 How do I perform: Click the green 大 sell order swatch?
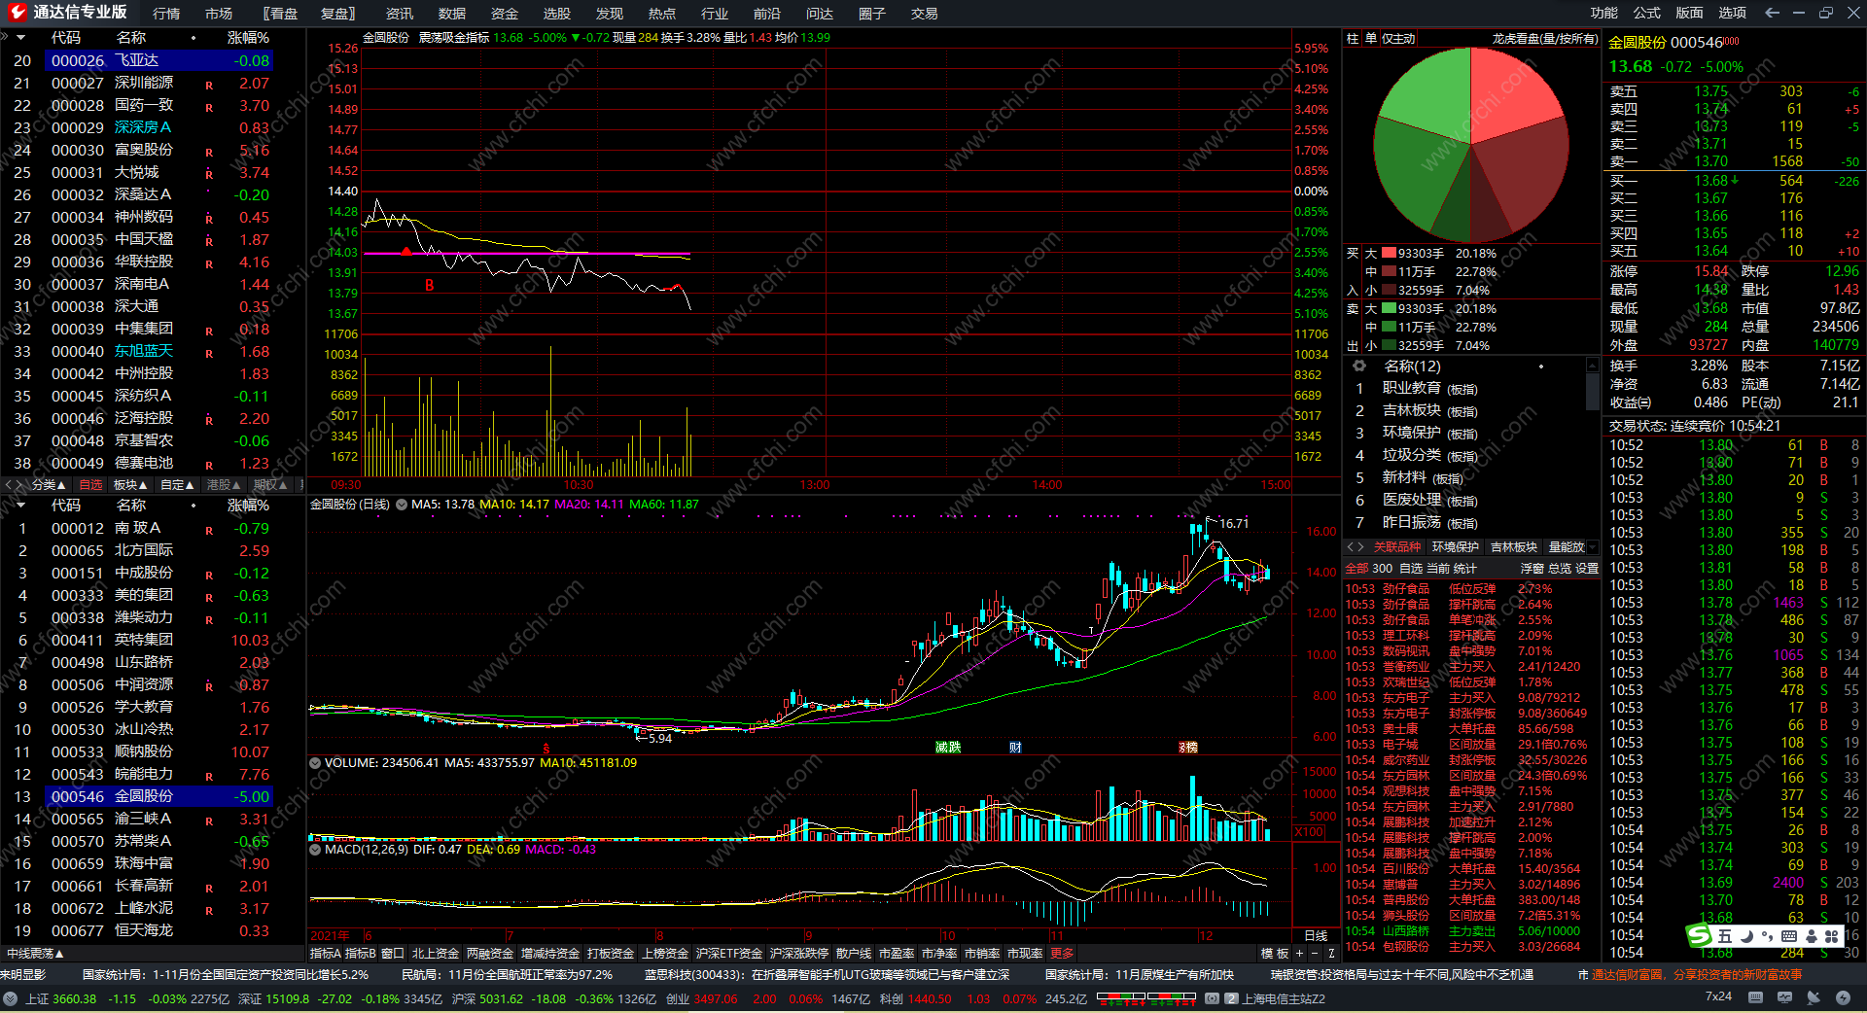1389,309
